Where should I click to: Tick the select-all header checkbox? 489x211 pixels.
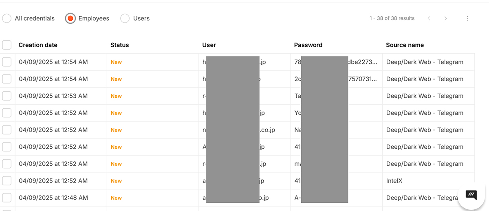click(7, 45)
